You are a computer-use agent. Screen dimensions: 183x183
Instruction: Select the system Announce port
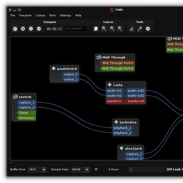(26, 118)
